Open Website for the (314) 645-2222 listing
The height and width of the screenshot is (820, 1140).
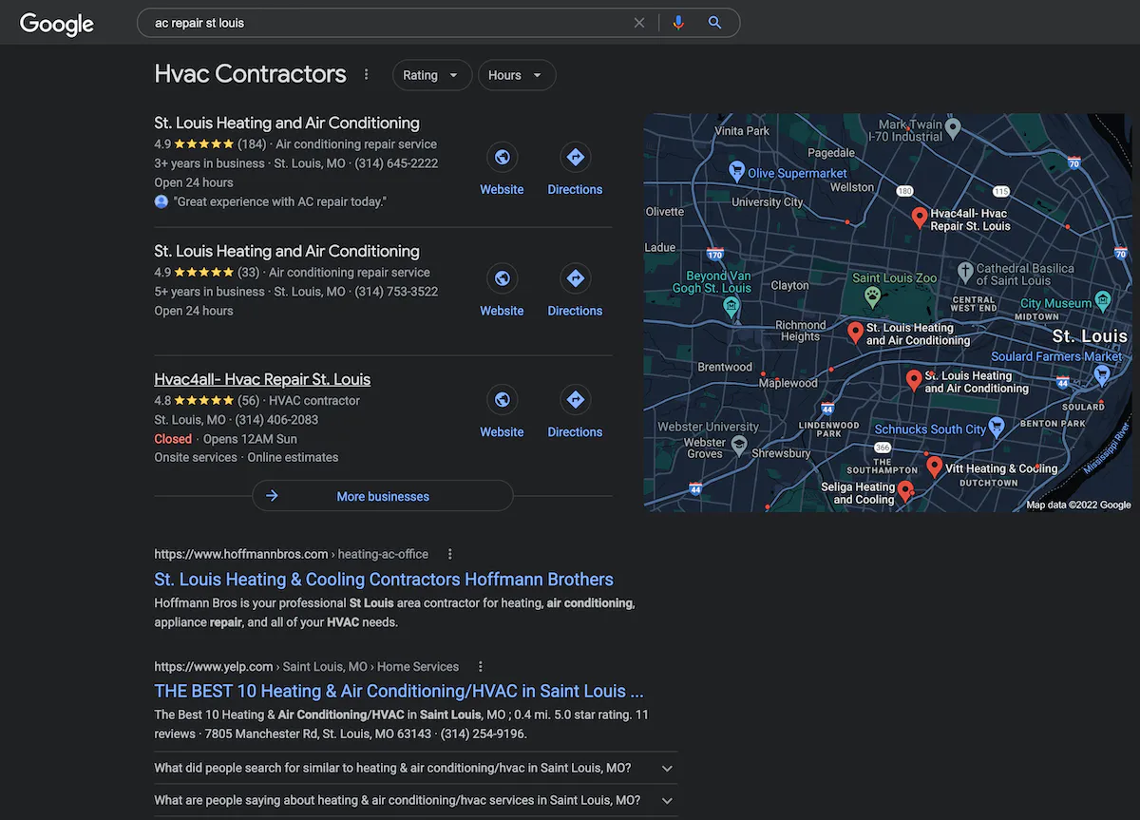(x=502, y=170)
